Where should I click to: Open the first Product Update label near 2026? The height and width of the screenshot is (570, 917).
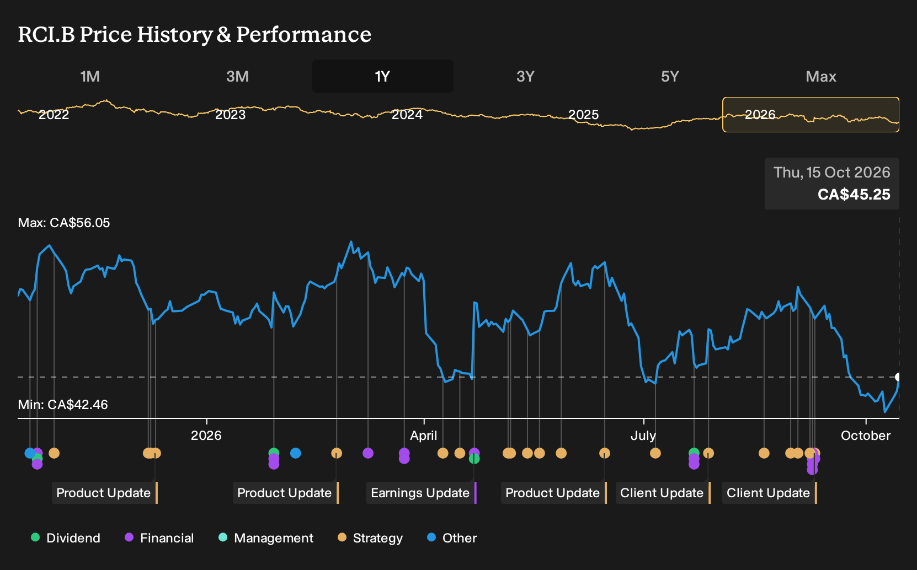coord(105,493)
